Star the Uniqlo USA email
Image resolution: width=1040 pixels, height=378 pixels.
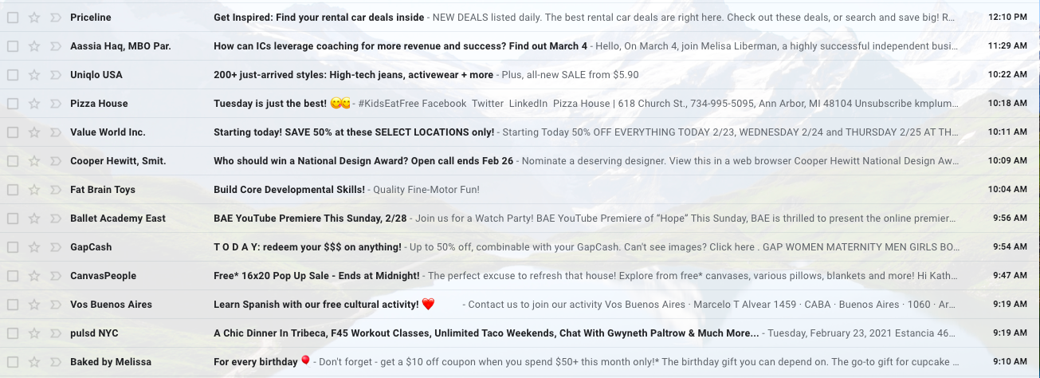click(x=34, y=75)
